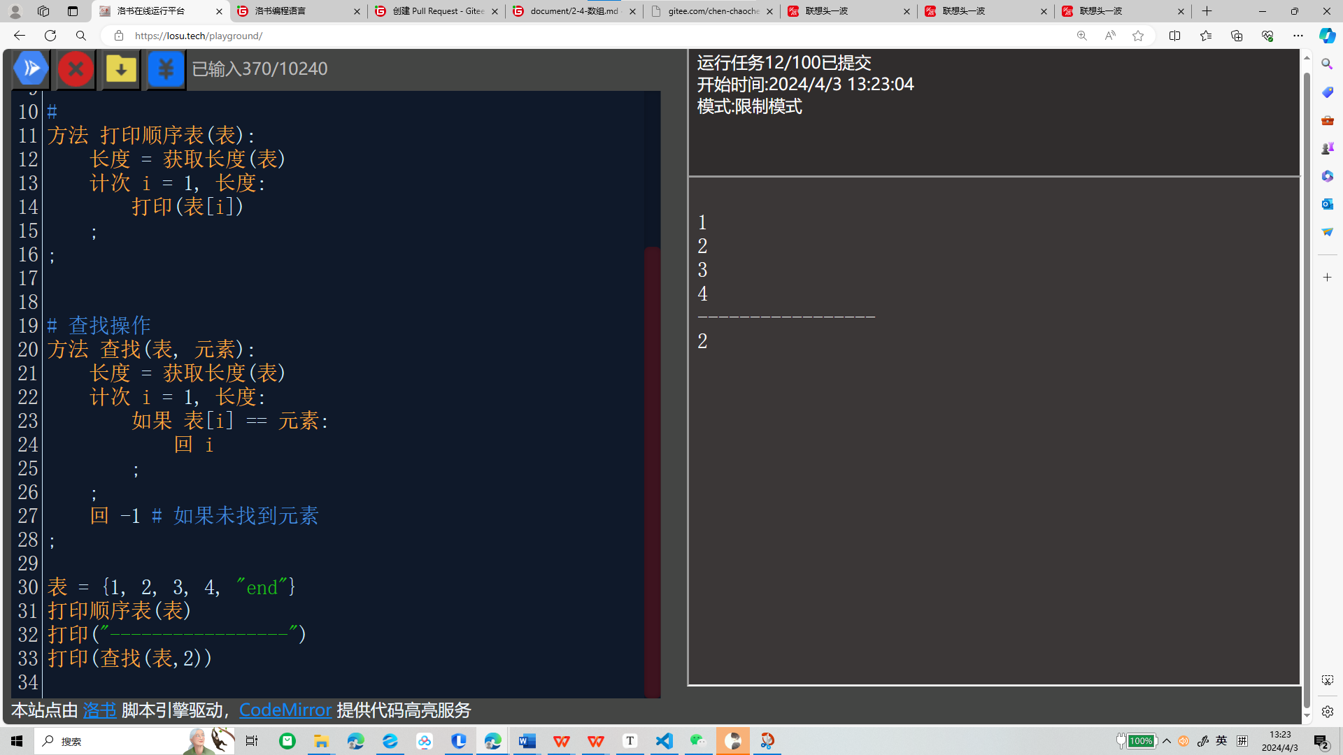
Task: Open browser essentials heart icon
Action: click(x=1267, y=36)
